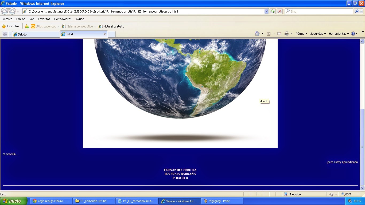Select Saludo - Windows Internet Explorer taskbar item
Viewport: 365px width, 205px height.
179,201
